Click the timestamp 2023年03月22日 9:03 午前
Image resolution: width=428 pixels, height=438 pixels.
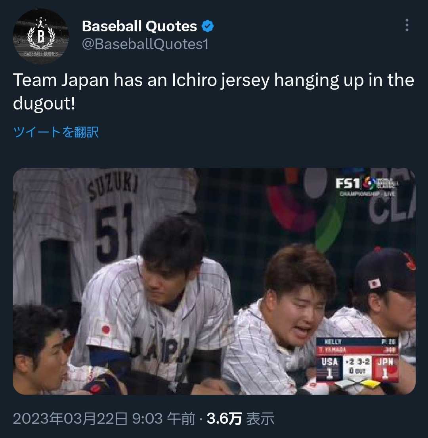coord(104,419)
